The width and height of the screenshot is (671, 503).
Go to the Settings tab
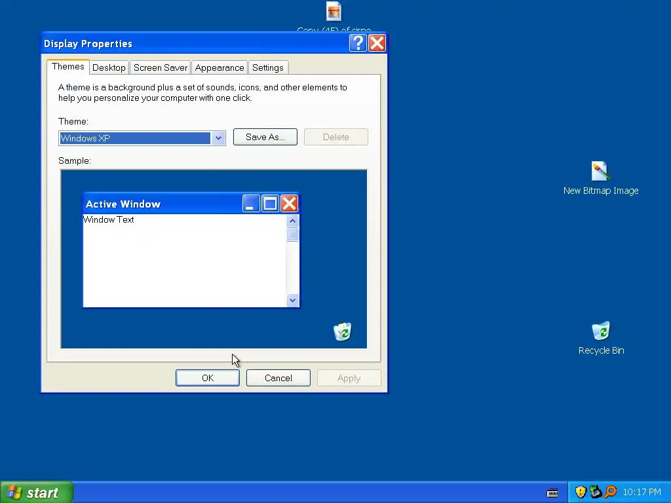click(x=268, y=67)
